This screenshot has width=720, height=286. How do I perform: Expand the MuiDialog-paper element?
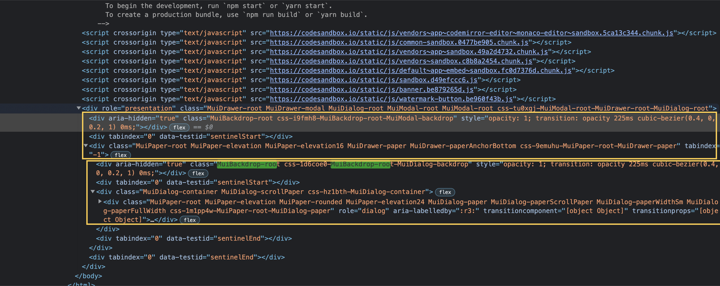click(x=100, y=202)
